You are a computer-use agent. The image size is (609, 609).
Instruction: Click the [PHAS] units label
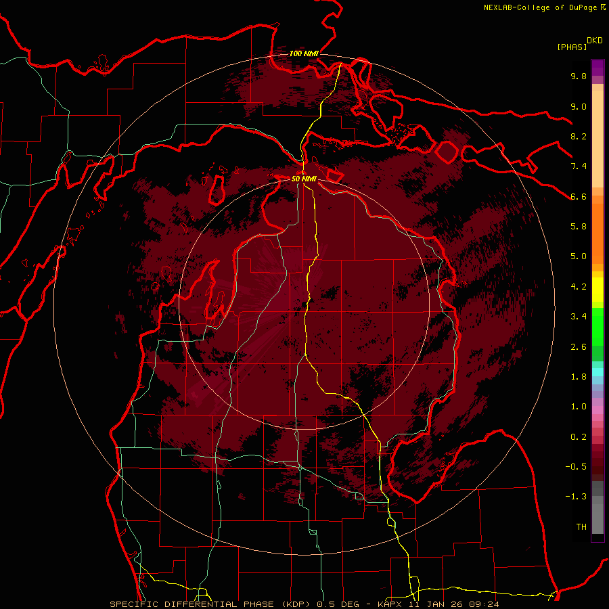572,47
